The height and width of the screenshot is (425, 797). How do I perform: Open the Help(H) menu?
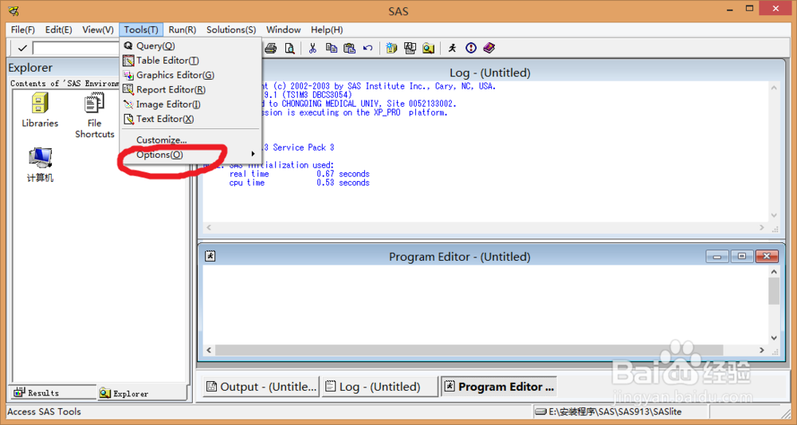(327, 30)
